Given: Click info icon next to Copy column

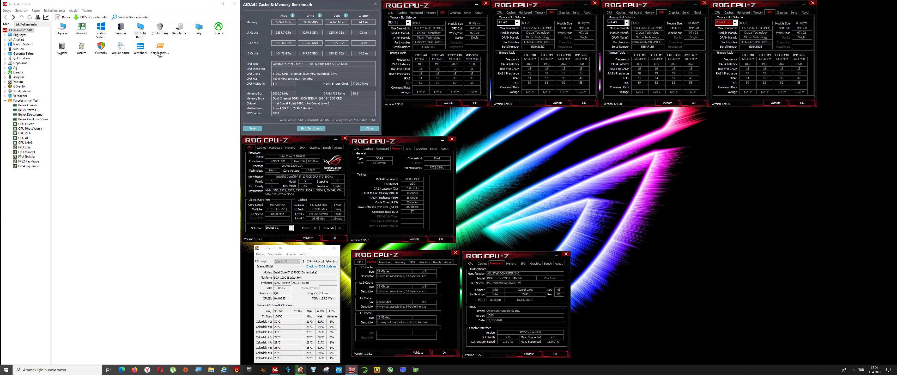Looking at the screenshot, I should click(346, 15).
